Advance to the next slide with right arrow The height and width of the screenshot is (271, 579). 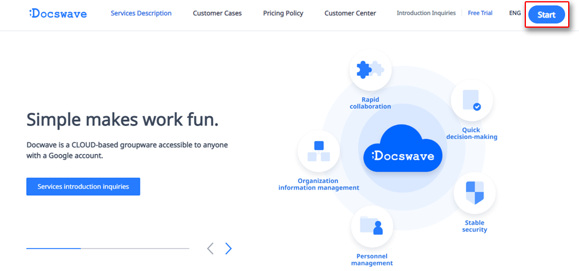tap(229, 249)
